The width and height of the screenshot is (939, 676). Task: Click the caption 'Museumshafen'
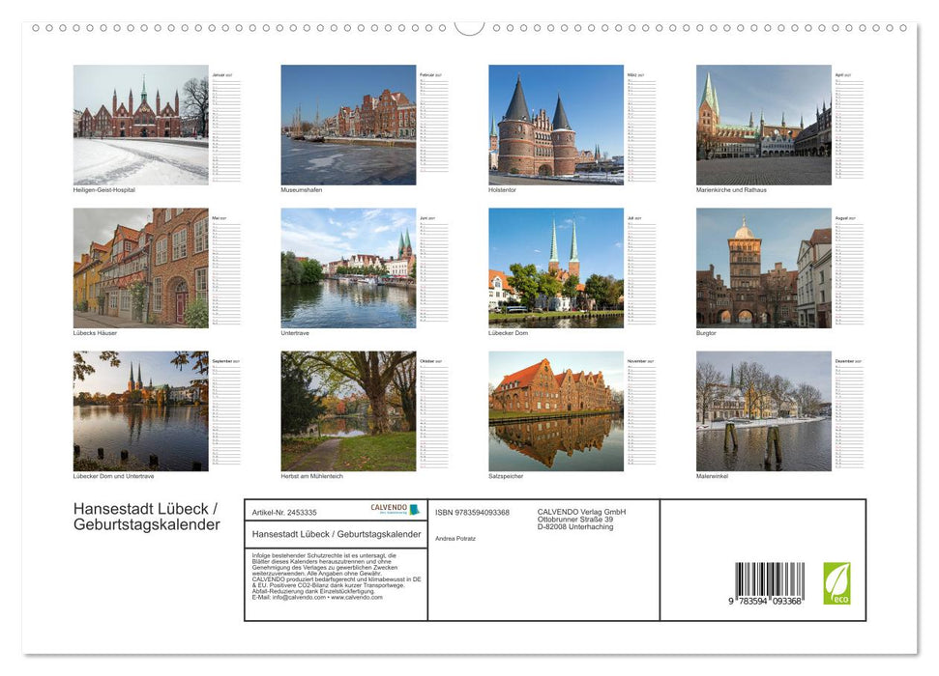point(301,190)
